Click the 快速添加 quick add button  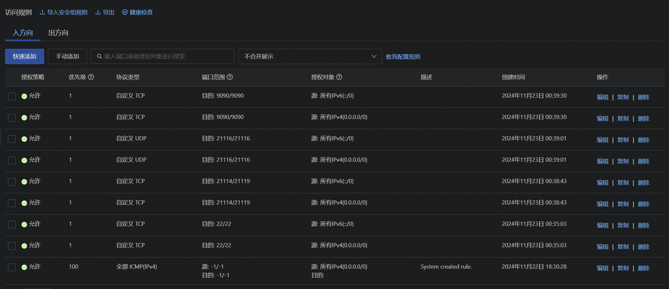click(25, 56)
